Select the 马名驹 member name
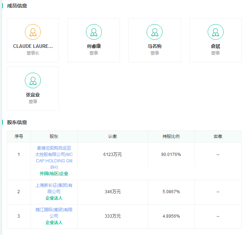This screenshot has height=235, width=246. (154, 46)
